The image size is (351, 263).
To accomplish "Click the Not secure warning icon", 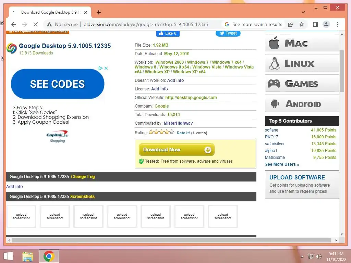I will (x=49, y=24).
